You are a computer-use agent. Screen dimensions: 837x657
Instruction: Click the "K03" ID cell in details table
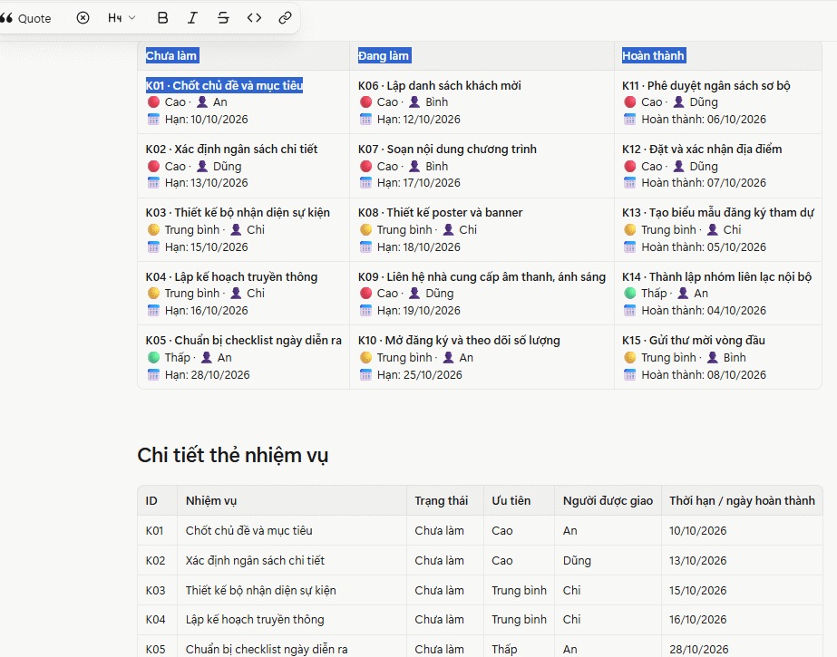(155, 590)
